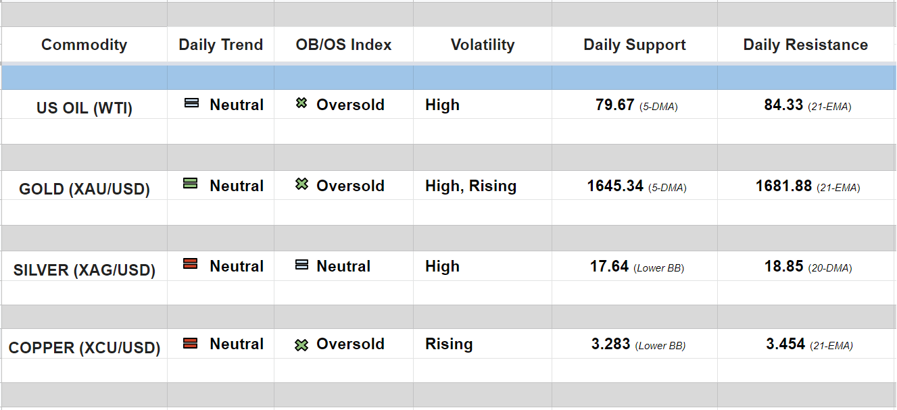
Task: Select the Daily Trend column header
Action: (x=220, y=45)
